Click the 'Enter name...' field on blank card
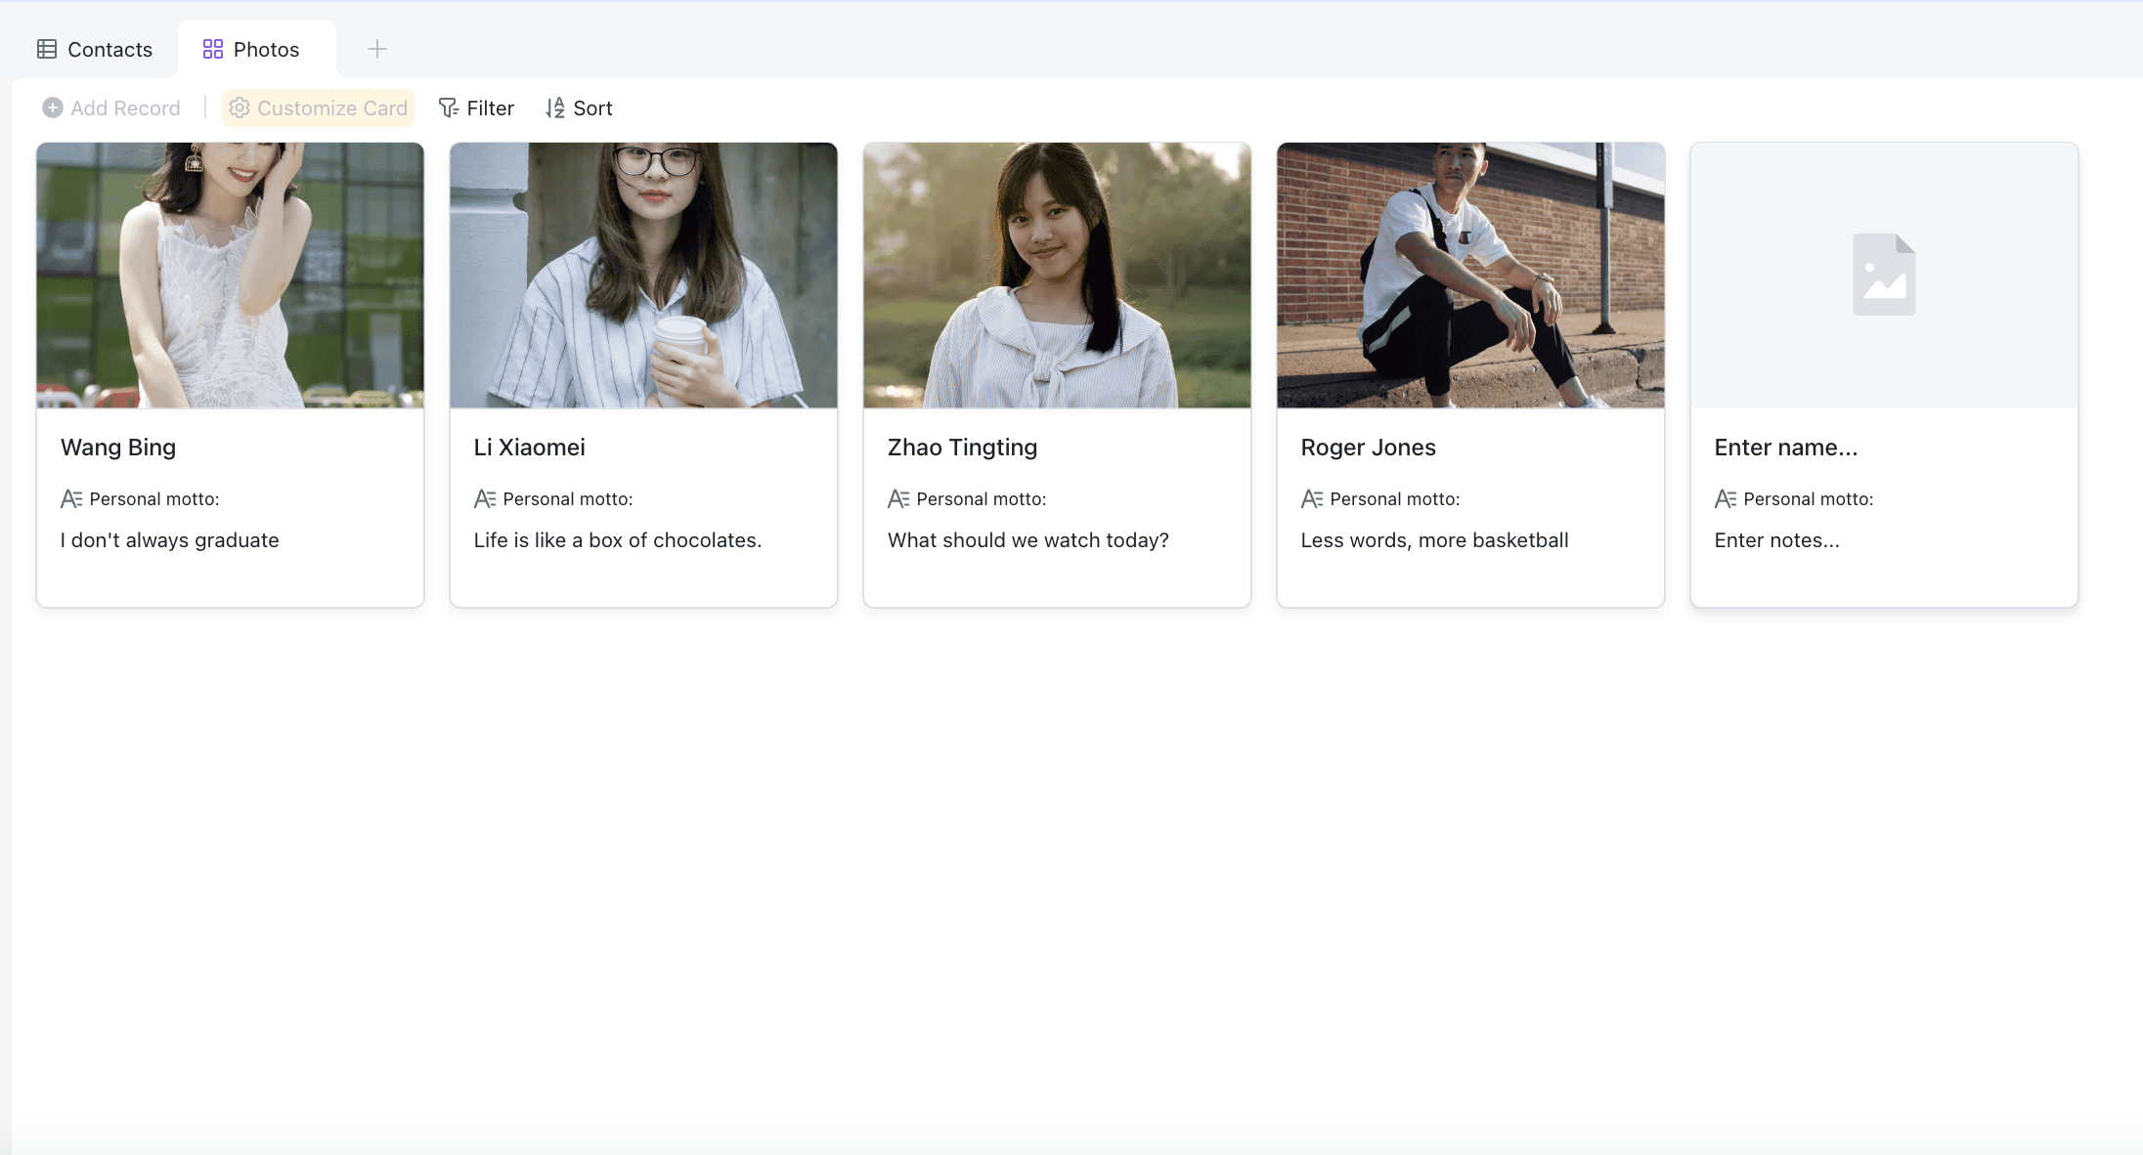The image size is (2143, 1155). coord(1785,448)
